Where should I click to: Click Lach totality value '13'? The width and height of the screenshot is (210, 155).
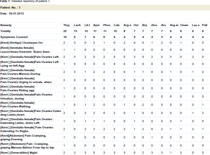pos(75,31)
